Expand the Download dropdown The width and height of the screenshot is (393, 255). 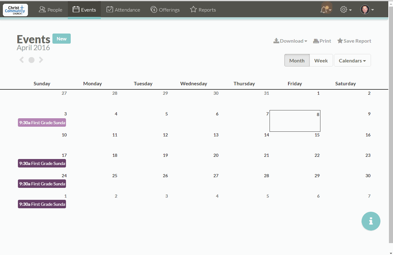(290, 41)
